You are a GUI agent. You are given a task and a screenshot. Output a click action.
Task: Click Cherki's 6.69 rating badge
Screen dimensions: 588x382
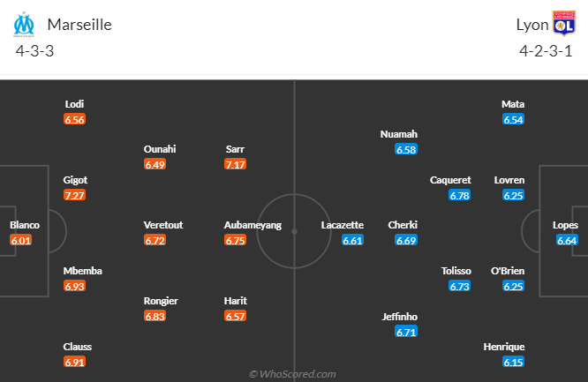click(406, 240)
